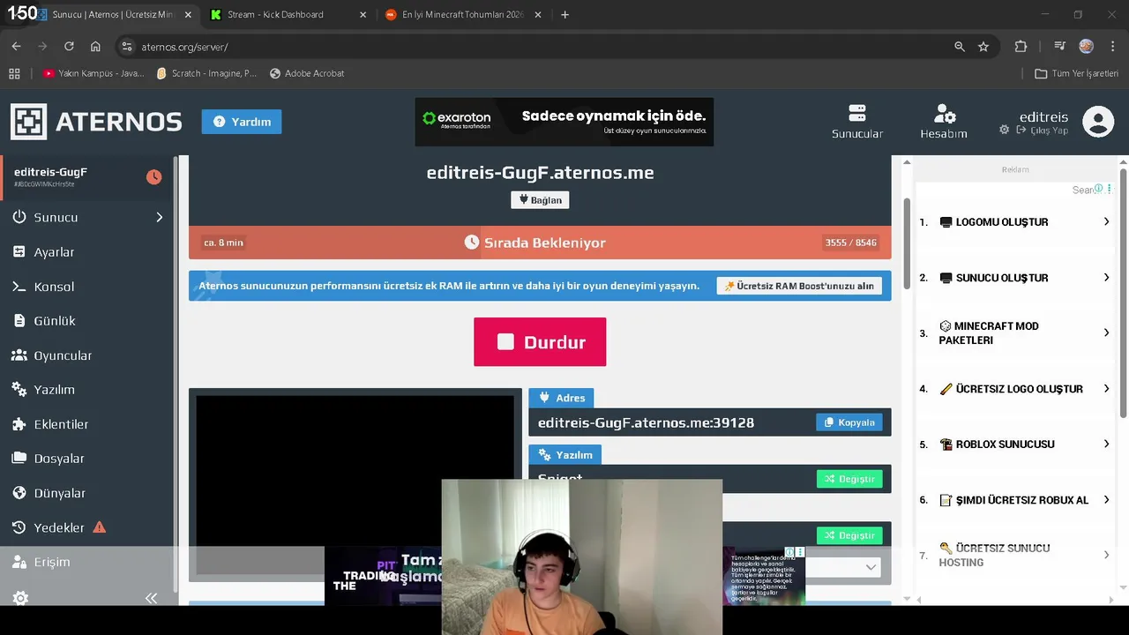Open the Tüm Yer İşaretleri folder

[1076, 73]
